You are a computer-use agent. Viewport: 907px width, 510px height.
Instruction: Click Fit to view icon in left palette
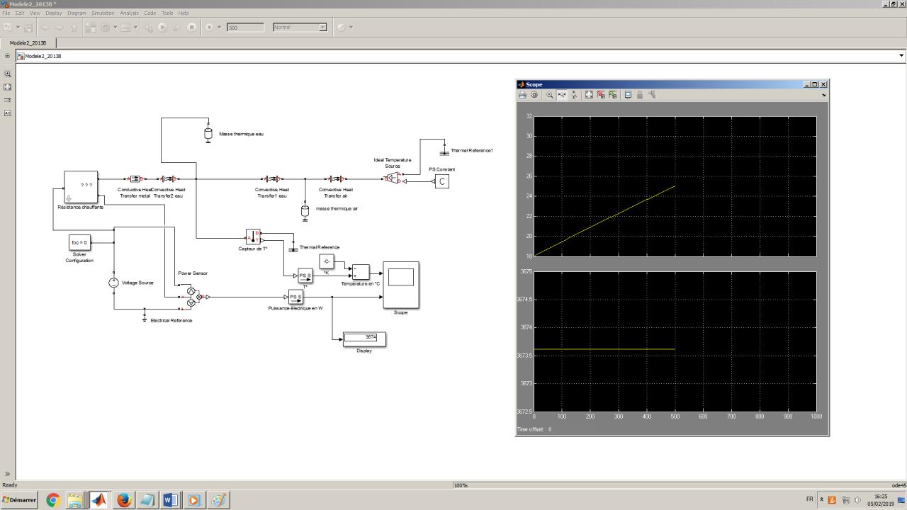8,87
